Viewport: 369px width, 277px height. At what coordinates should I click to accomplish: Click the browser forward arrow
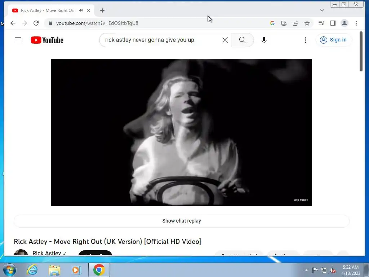pyautogui.click(x=25, y=23)
